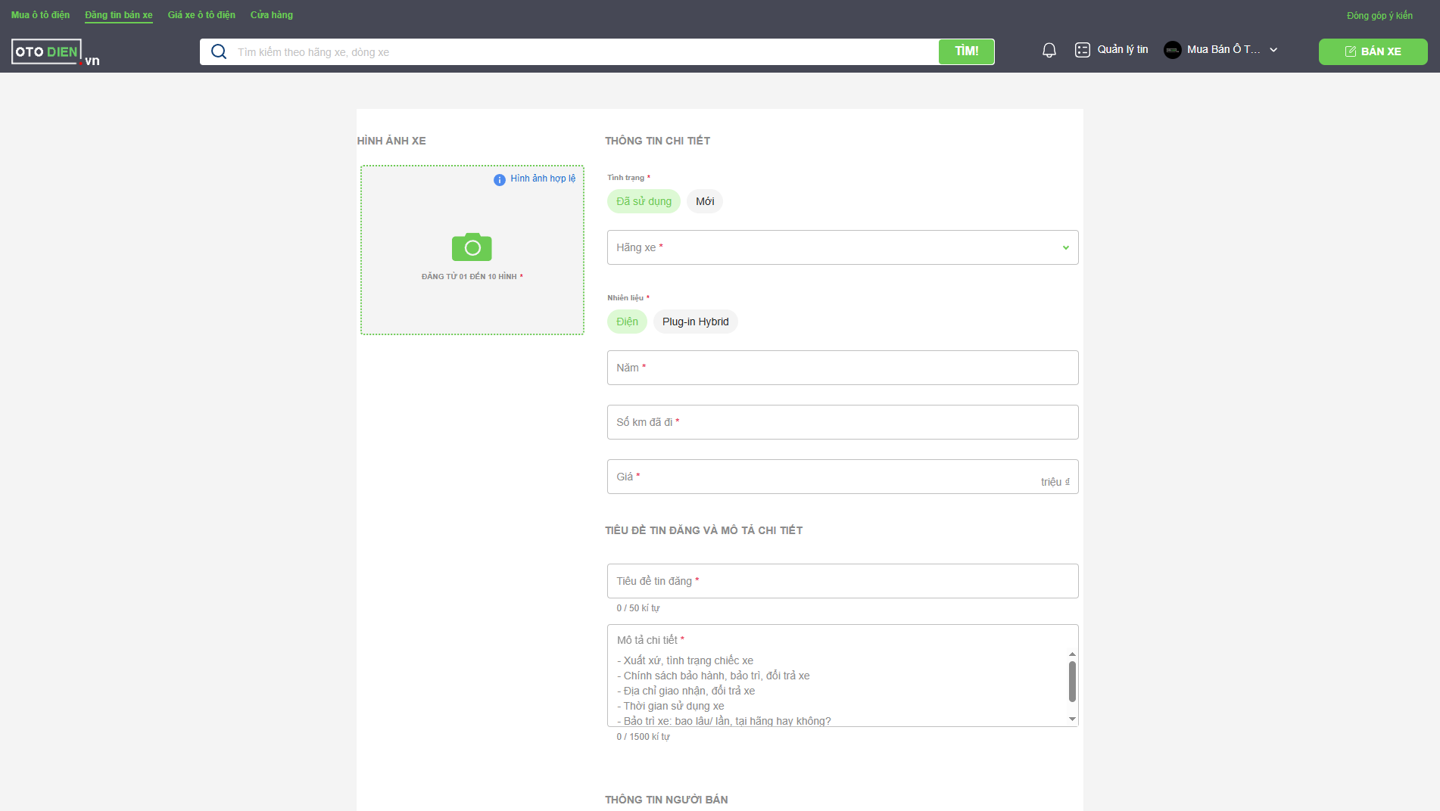Click the green camera upload icon
The image size is (1440, 811).
(x=472, y=247)
